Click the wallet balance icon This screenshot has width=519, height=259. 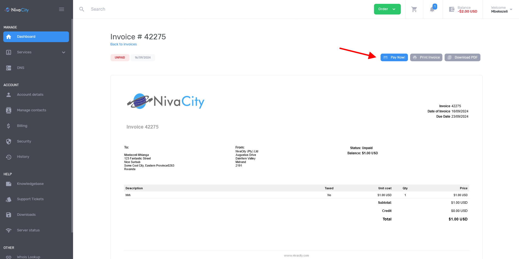[452, 9]
